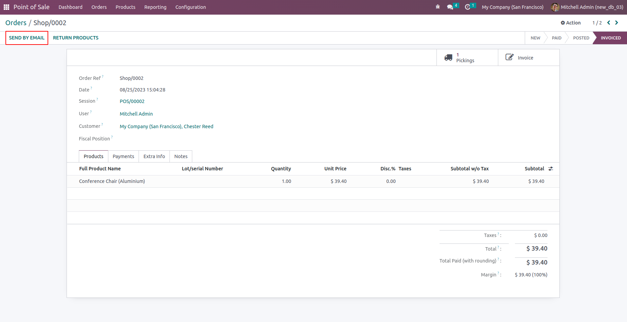Open the Orders menu
The height and width of the screenshot is (322, 627).
(99, 7)
